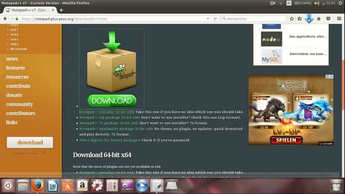Open the links sidebar menu item
This screenshot has height=194, width=345.
(12, 122)
